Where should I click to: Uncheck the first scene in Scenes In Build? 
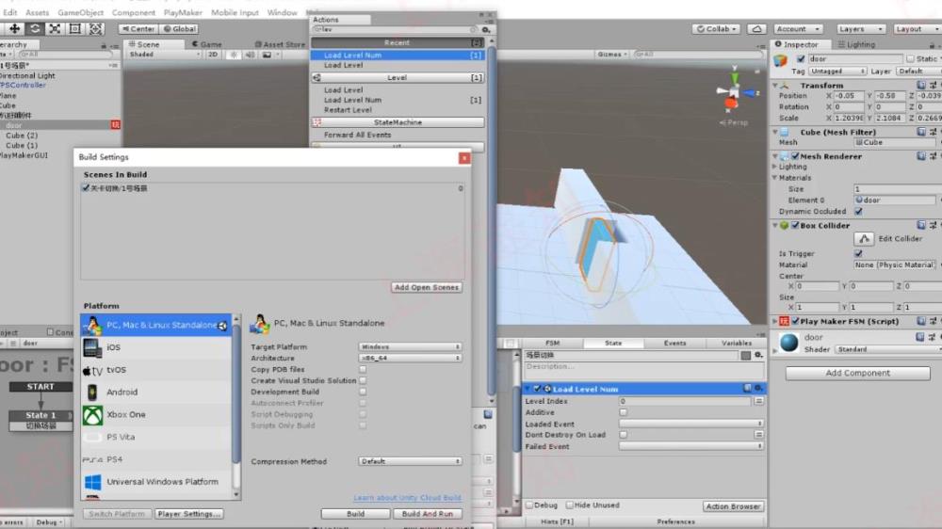coord(86,188)
